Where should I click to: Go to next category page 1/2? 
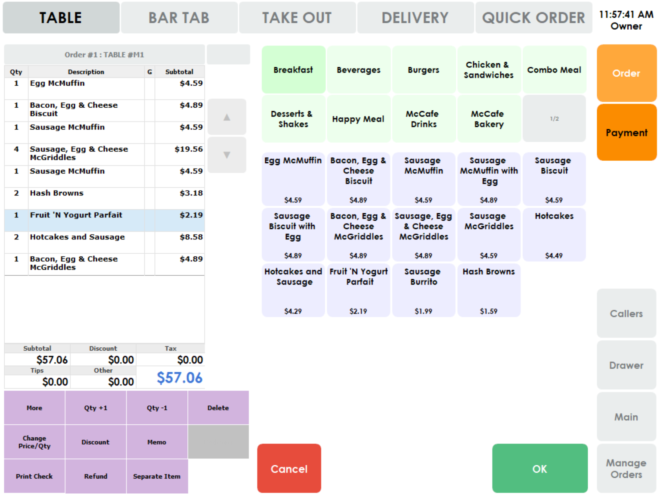pos(554,119)
